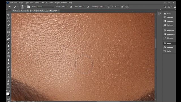Screen dimensions: 181x102
Task: Select the Rectangular Marquee tool
Action: tap(8, 18)
